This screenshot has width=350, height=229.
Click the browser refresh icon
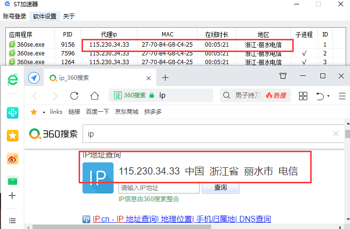click(x=75, y=95)
